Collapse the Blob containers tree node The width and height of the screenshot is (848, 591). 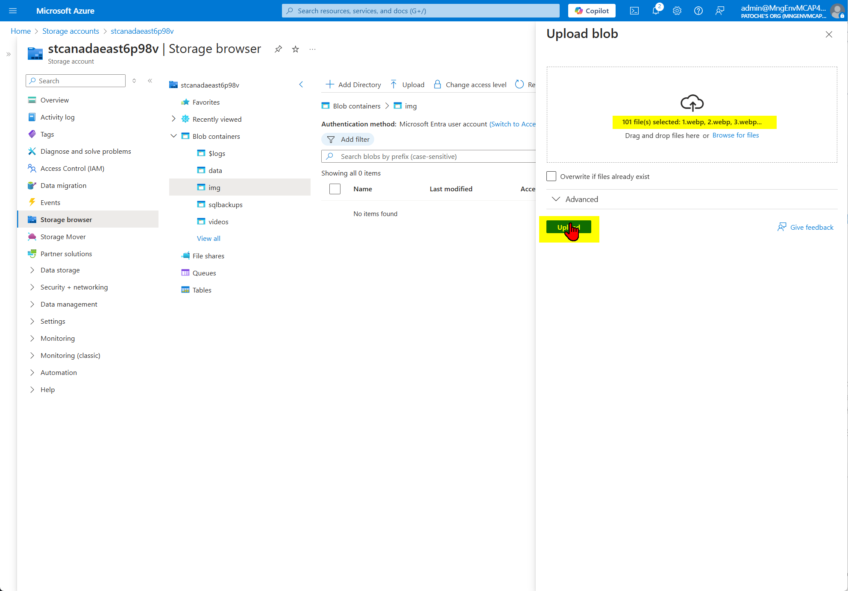click(173, 136)
